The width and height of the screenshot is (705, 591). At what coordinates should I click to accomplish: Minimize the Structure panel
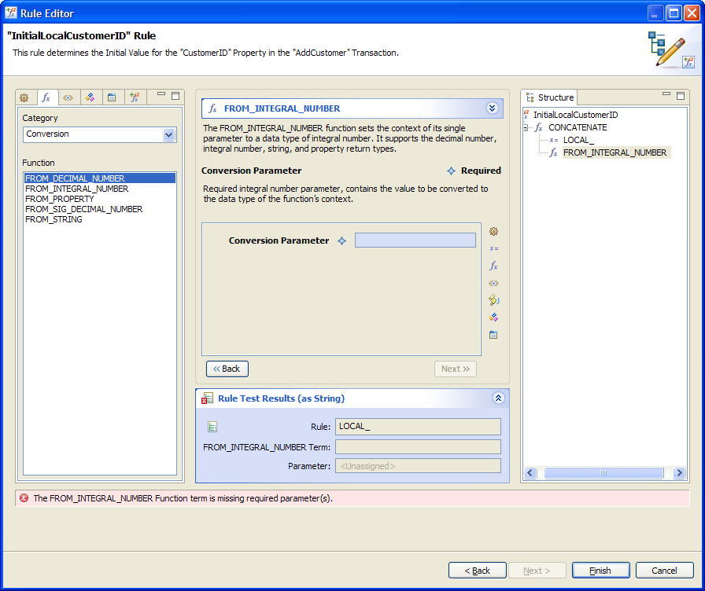click(x=666, y=94)
